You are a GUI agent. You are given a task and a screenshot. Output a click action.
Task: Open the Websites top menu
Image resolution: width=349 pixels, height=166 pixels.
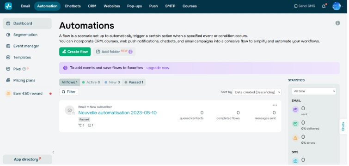112,6
